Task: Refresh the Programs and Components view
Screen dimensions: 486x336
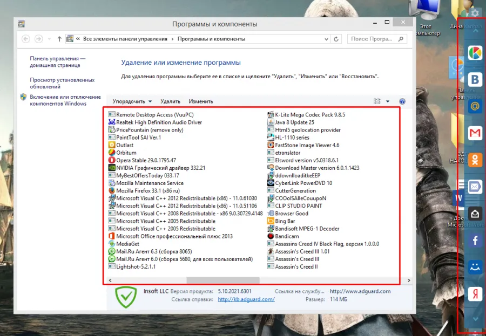Action: 336,39
